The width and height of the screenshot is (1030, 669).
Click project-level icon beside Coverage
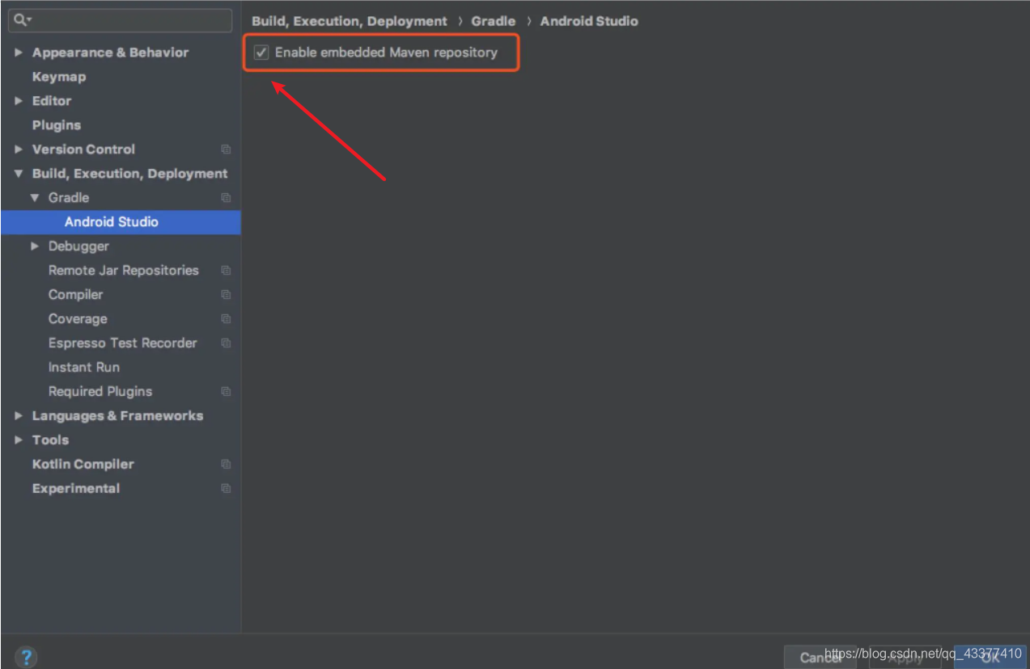point(226,319)
